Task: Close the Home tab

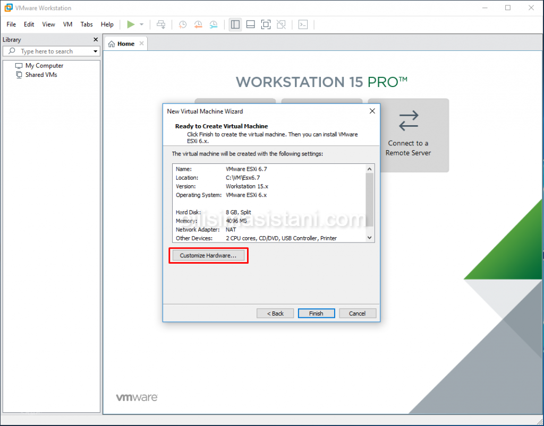Action: [x=141, y=44]
